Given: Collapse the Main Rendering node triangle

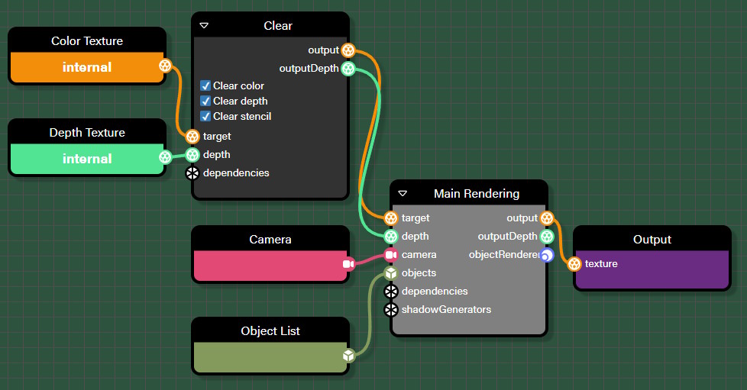Looking at the screenshot, I should [403, 194].
